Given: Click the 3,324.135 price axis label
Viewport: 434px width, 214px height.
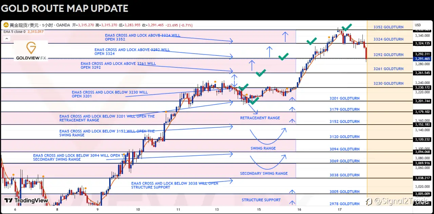Looking at the screenshot, I should click(422, 43).
